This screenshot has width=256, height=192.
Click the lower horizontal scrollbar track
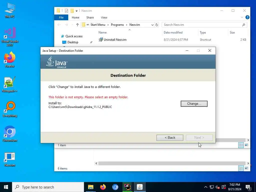pyautogui.click(x=172, y=163)
